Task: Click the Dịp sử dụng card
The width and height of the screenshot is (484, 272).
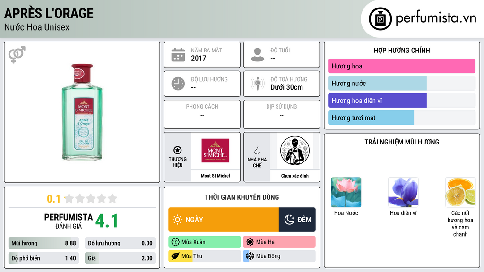Action: click(282, 114)
